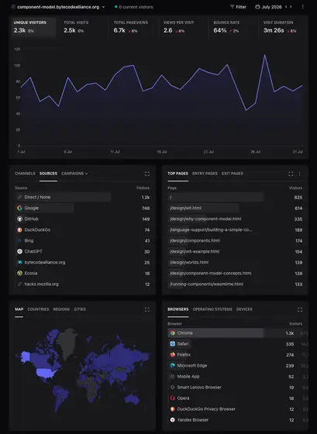Click the Mobile App row icon
This screenshot has width=317, height=434.
(x=173, y=377)
